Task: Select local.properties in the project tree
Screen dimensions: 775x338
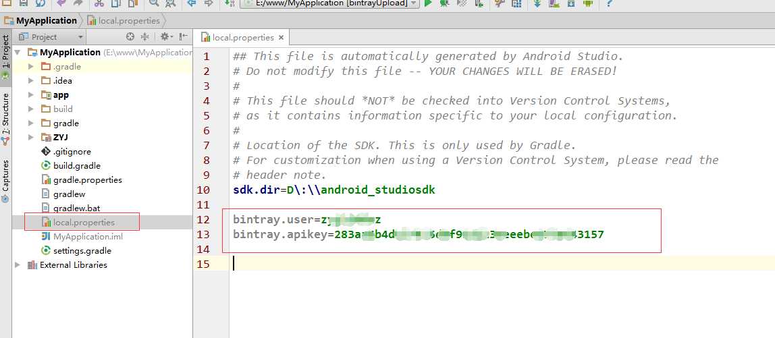Action: click(x=84, y=223)
